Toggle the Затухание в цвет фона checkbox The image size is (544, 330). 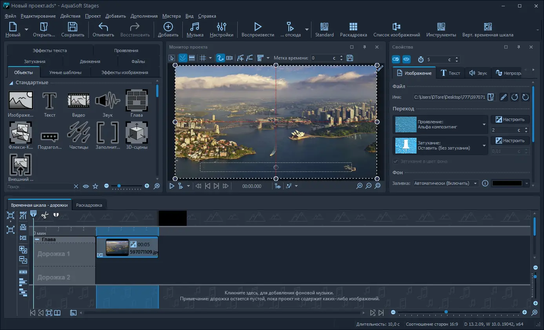[x=396, y=162]
